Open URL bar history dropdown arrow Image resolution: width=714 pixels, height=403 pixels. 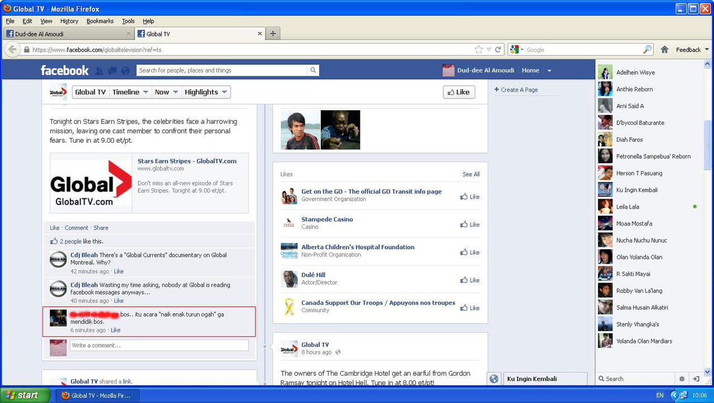(x=489, y=50)
